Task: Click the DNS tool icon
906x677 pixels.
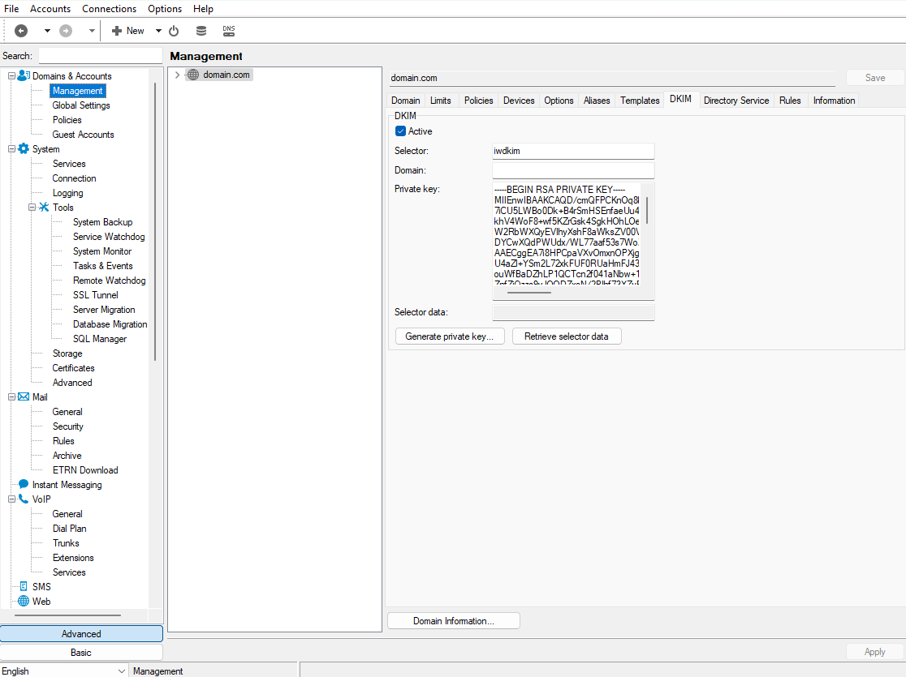Action: click(229, 31)
